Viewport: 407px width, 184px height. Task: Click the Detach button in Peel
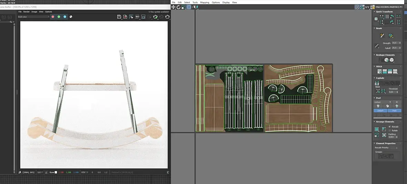coord(380,111)
